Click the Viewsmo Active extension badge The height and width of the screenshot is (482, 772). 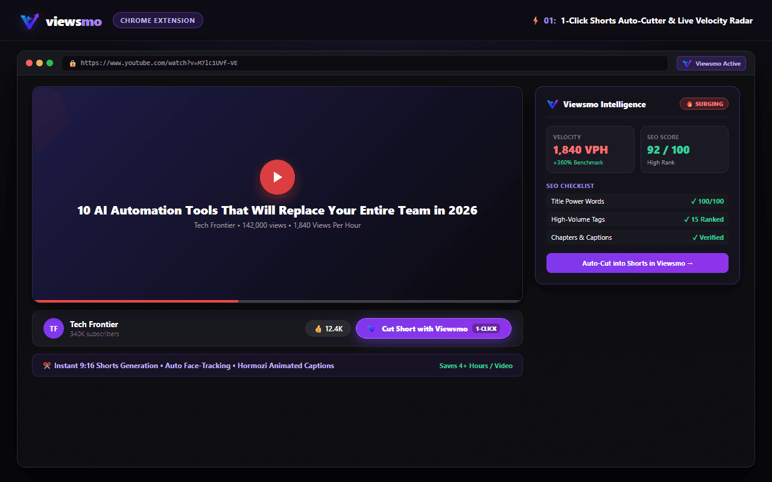click(x=712, y=63)
